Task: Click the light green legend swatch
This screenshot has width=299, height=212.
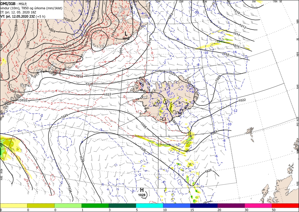Action: click(x=68, y=205)
